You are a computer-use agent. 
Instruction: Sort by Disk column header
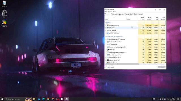[155, 18]
